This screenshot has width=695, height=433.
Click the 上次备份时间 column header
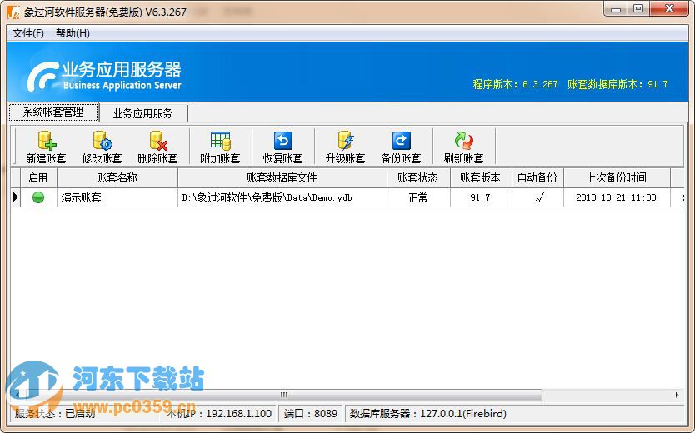pyautogui.click(x=616, y=178)
